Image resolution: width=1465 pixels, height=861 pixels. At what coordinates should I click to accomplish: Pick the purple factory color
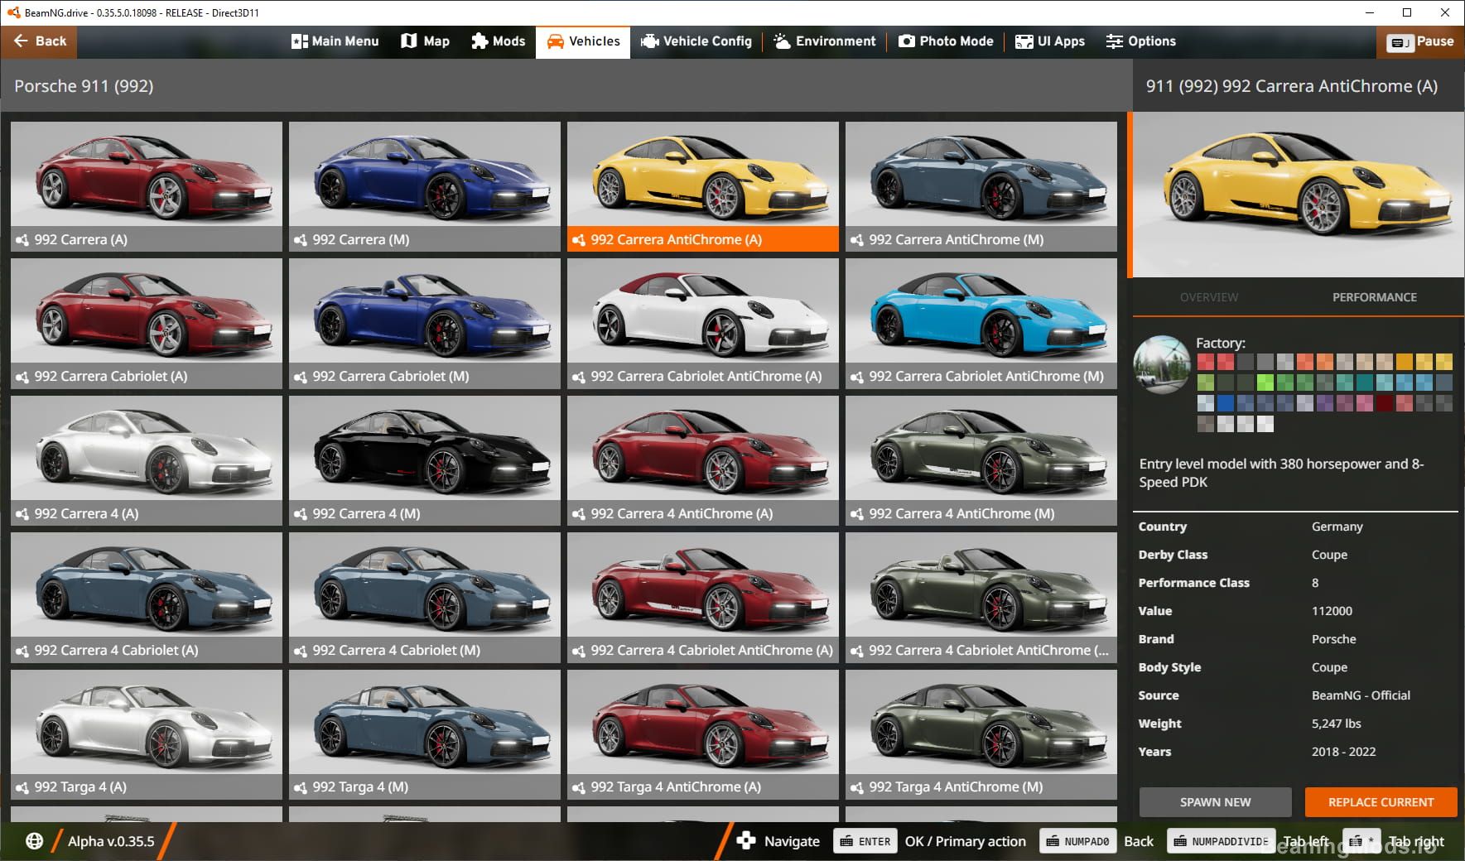click(x=1325, y=403)
